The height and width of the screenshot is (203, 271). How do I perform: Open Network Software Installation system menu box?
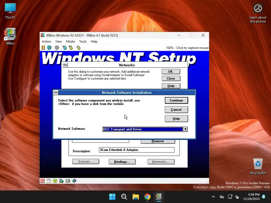click(x=56, y=92)
